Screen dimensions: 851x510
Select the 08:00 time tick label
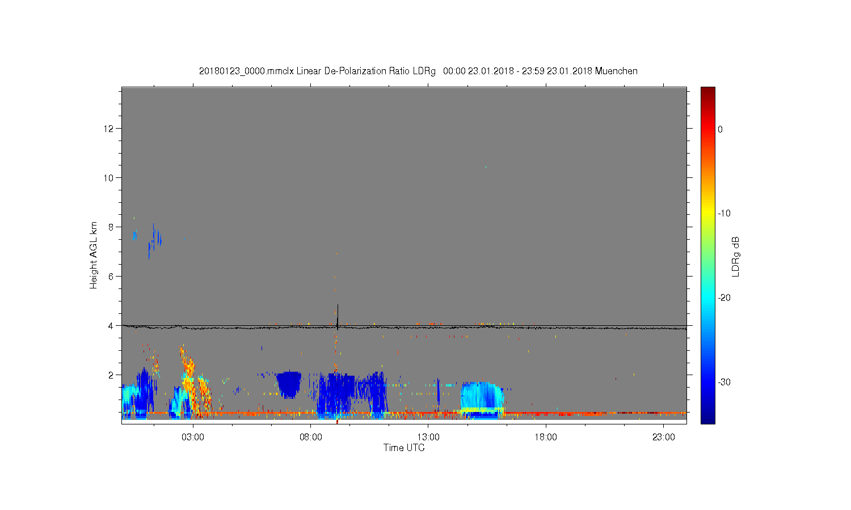311,437
